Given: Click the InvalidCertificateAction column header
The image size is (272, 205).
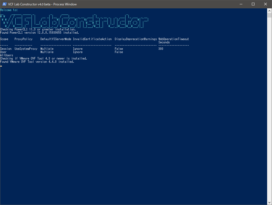Looking at the screenshot, I should (x=92, y=39).
